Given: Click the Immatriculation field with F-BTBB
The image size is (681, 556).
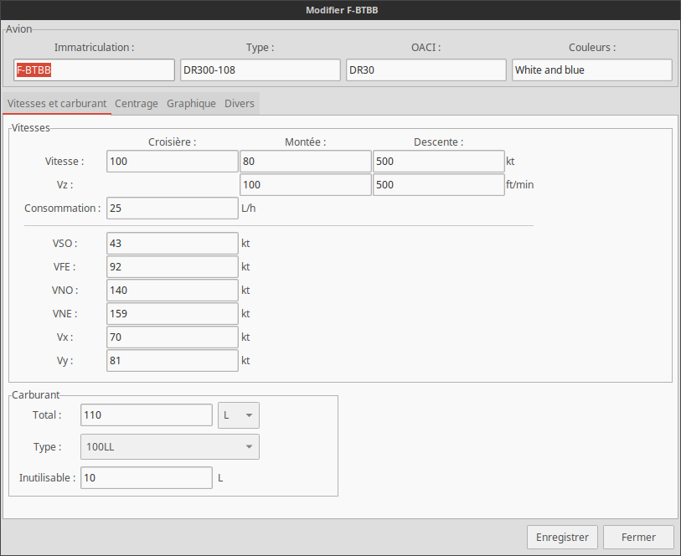Looking at the screenshot, I should pyautogui.click(x=94, y=69).
